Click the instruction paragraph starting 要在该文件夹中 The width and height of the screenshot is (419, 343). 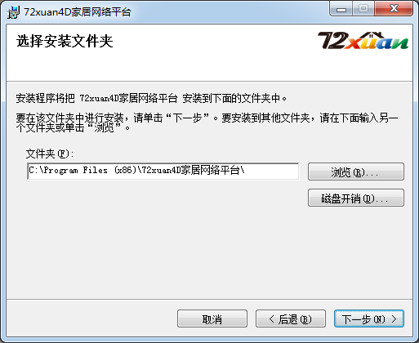coord(207,122)
